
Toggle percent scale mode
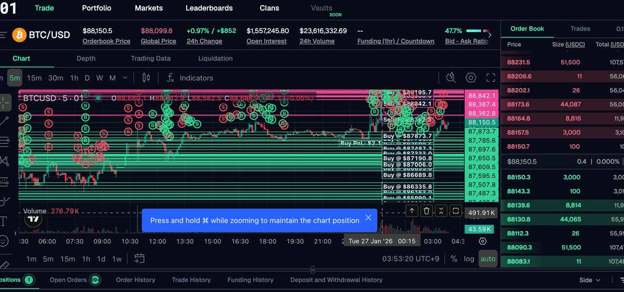tap(454, 258)
